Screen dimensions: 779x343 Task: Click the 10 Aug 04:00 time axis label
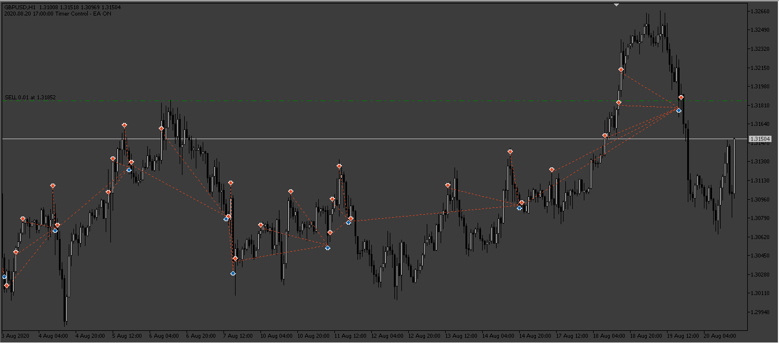click(276, 335)
